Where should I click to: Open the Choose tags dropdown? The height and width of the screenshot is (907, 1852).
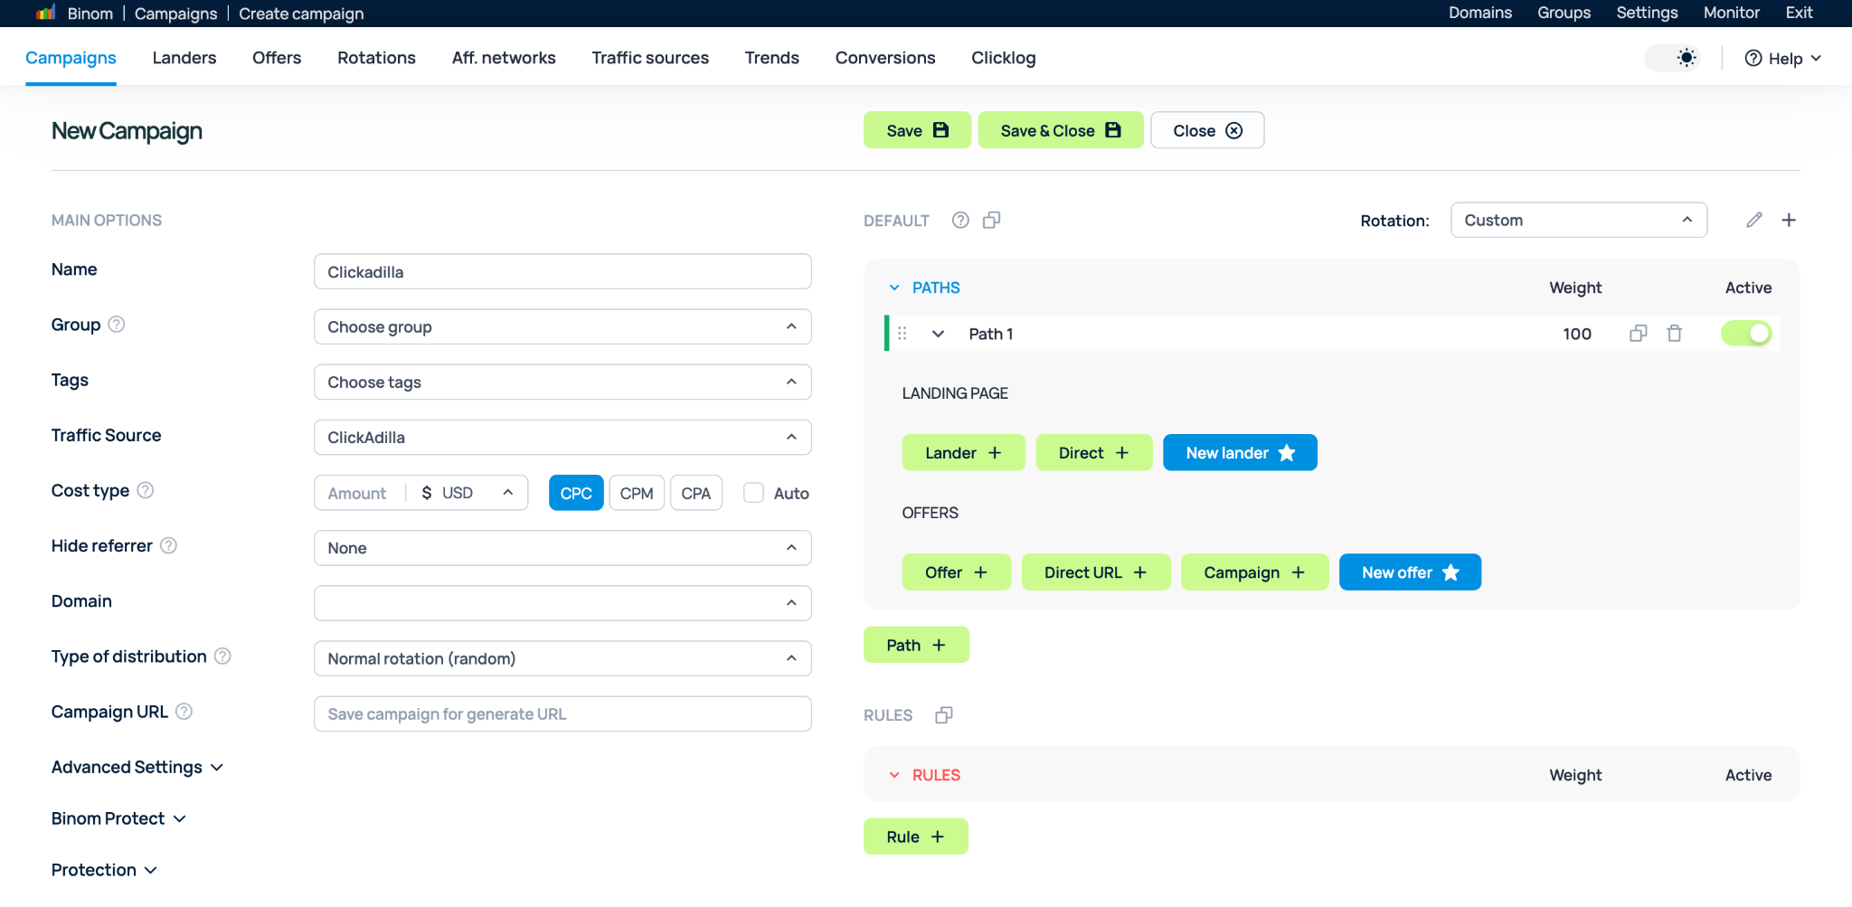tap(562, 382)
